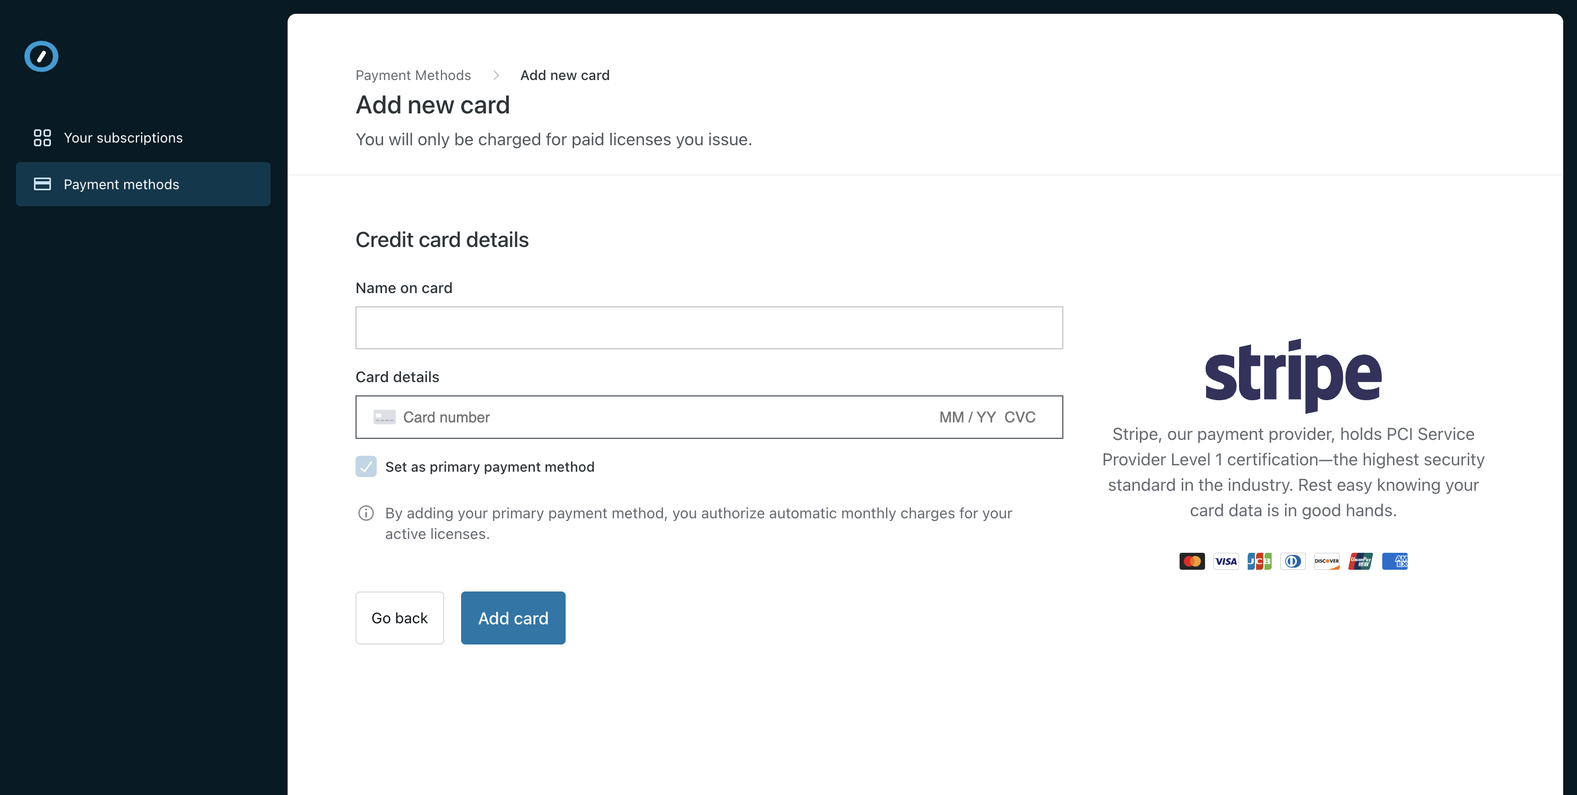The image size is (1577, 795).
Task: Click the Discover card logo
Action: coord(1327,561)
